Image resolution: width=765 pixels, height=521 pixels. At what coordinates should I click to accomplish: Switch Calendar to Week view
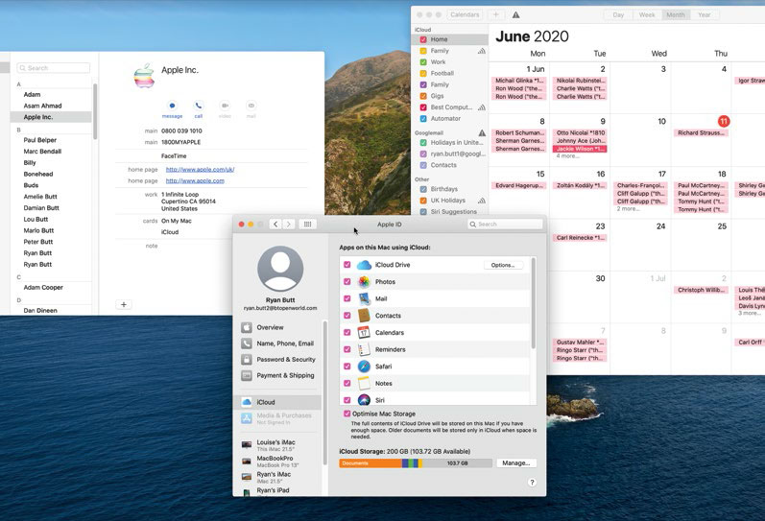click(647, 14)
